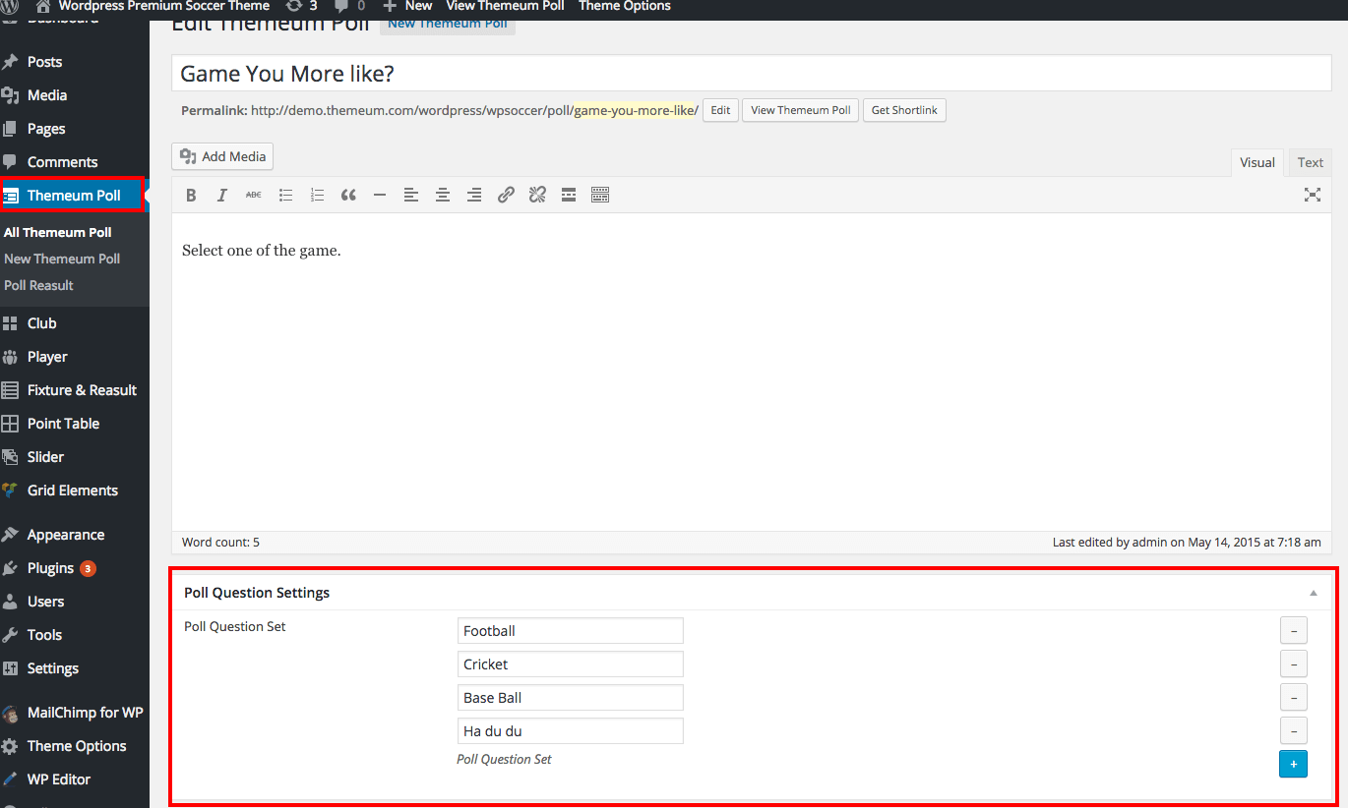Click the Get Shortlink button
The image size is (1348, 808).
click(904, 110)
